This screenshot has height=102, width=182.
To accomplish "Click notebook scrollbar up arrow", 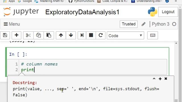I will pos(176,43).
